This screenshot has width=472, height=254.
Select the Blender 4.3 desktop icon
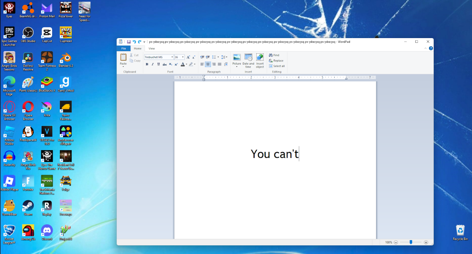coord(66,60)
